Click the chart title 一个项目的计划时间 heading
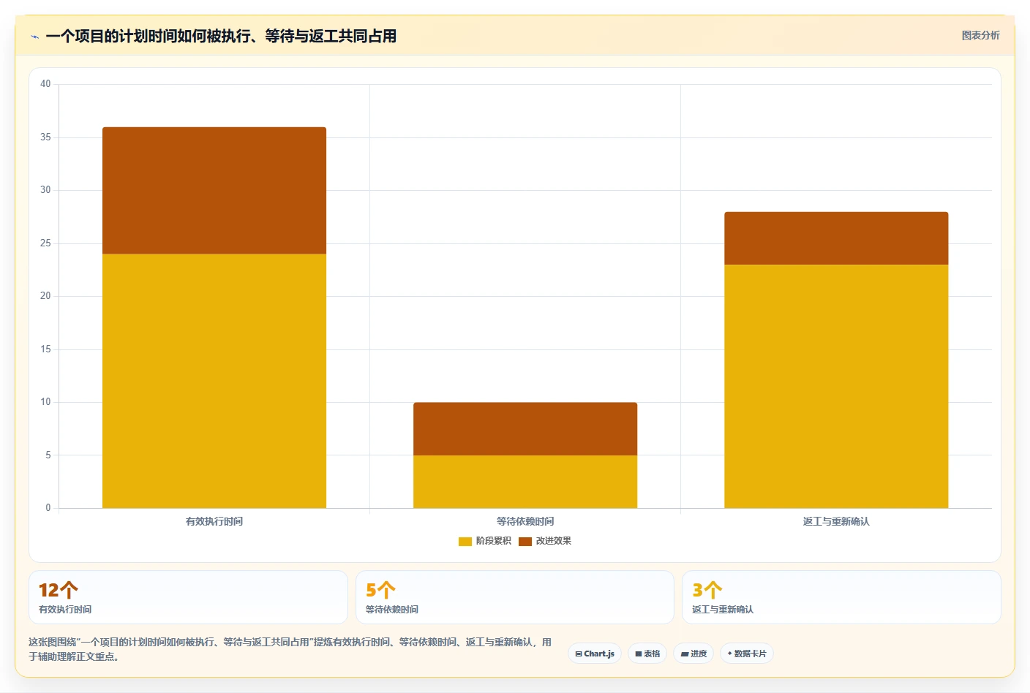Viewport: 1030px width, 693px height. click(221, 36)
